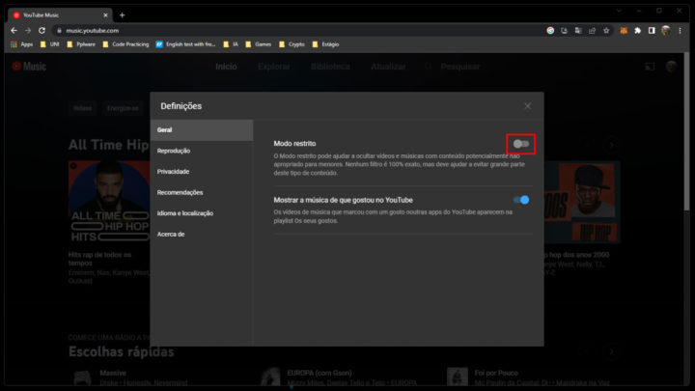Click next arrow in All Time Hip carousel

click(612, 145)
